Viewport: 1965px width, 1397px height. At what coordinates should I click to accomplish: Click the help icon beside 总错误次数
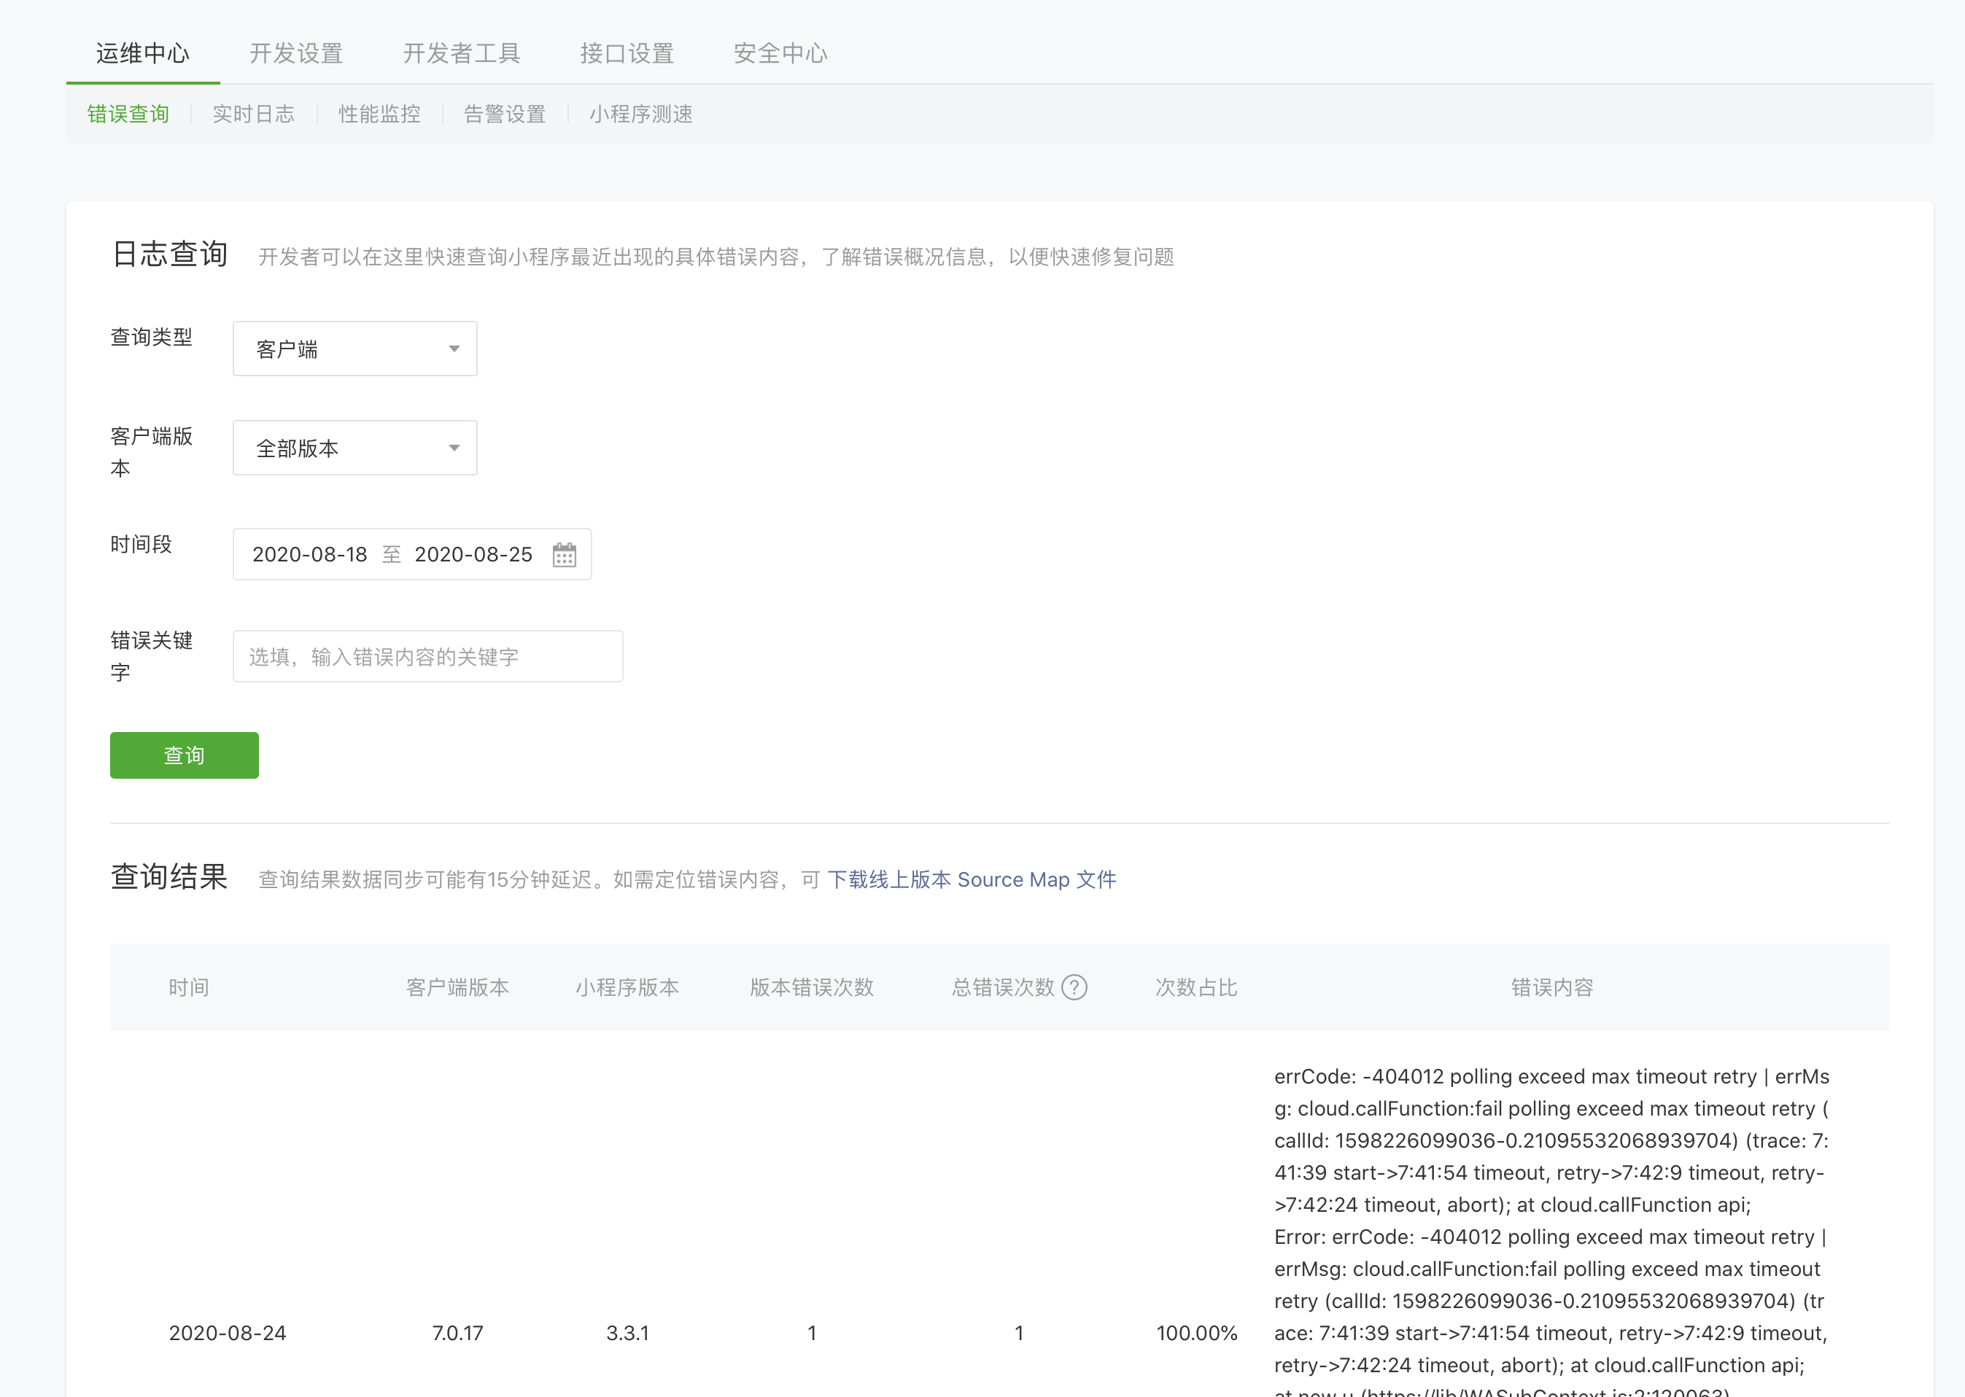pos(1074,987)
